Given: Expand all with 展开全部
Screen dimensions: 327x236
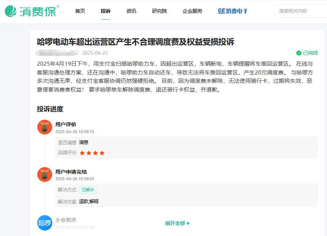Looking at the screenshot, I should 177,223.
